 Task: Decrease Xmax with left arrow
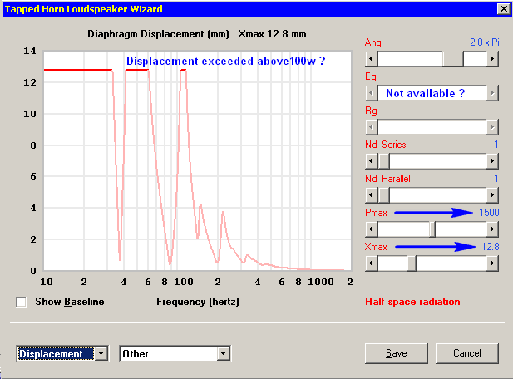click(x=372, y=263)
